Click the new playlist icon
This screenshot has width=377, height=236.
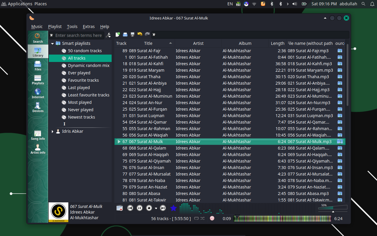click(x=118, y=35)
